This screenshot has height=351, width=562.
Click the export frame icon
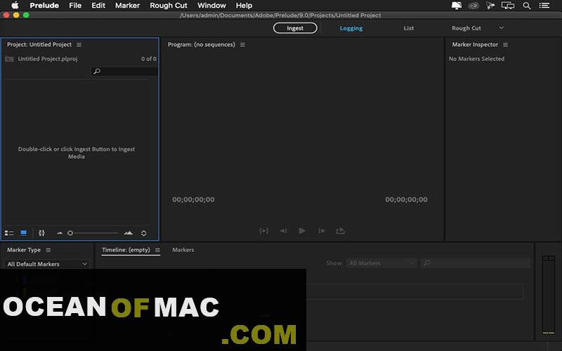click(341, 231)
